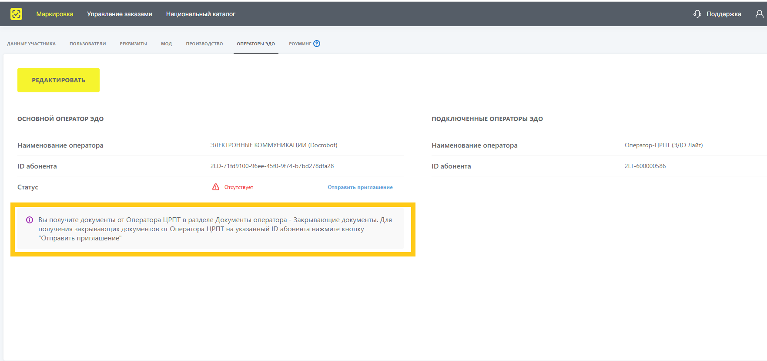The image size is (767, 361).
Task: Click the info message about Оператора ЦРПТ
Action: pyautogui.click(x=211, y=229)
